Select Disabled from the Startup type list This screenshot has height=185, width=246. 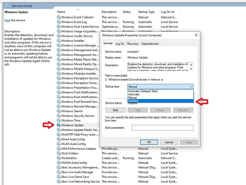click(145, 100)
